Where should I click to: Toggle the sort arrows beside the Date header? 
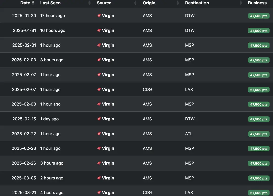33,3
